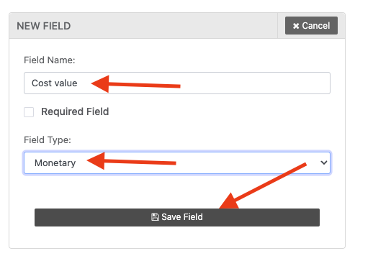Click the chevron arrow of the Field Type select
Image resolution: width=373 pixels, height=261 pixels.
coord(324,162)
